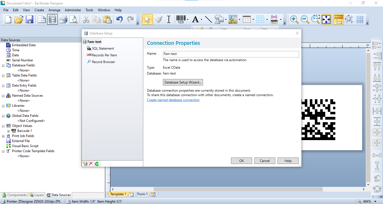Open the barcode tool dropdown arrow
This screenshot has height=204, width=383.
(x=188, y=20)
